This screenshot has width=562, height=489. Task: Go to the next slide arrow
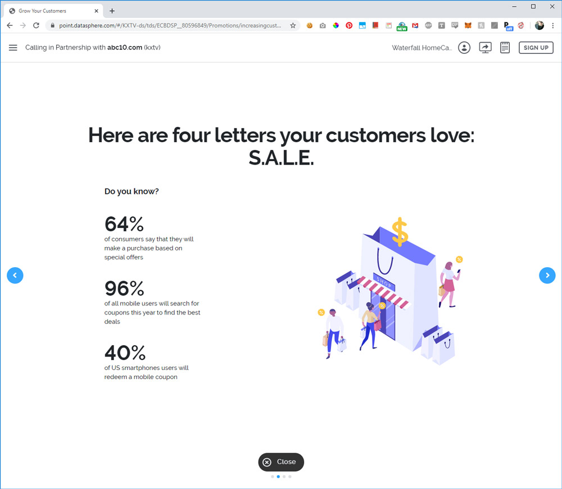pyautogui.click(x=547, y=275)
